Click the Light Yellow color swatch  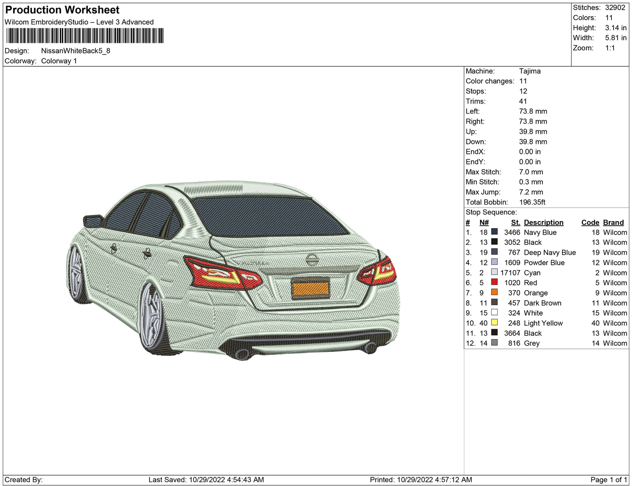tap(494, 322)
